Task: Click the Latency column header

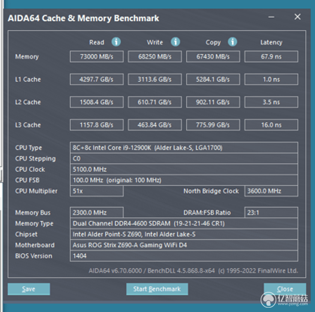Action: click(x=271, y=42)
